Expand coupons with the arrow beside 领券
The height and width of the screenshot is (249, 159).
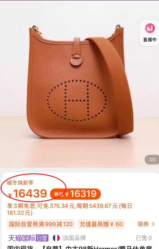153,224
